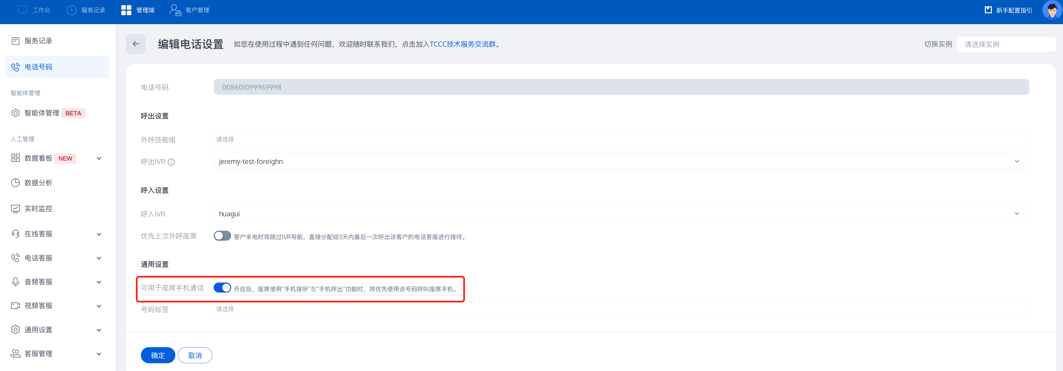This screenshot has width=1063, height=371.
Task: Expand the 客服管理 chevron
Action: coord(99,354)
